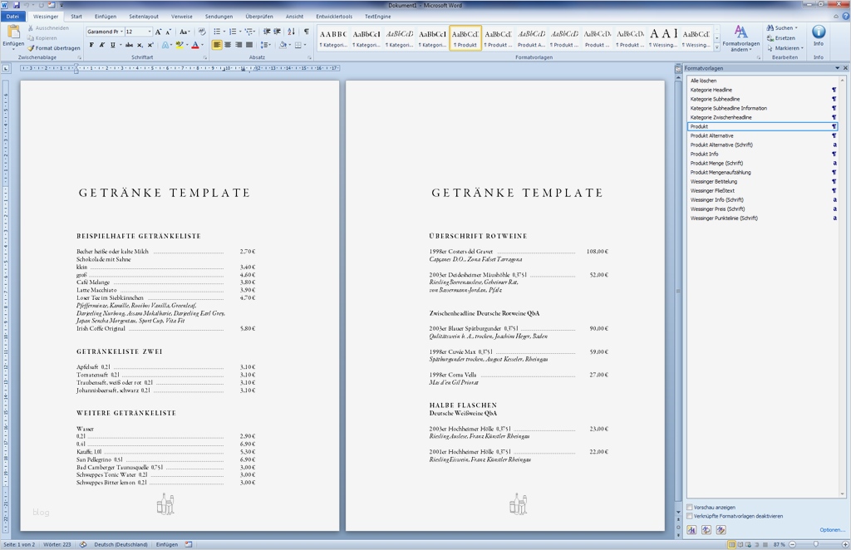Image resolution: width=851 pixels, height=550 pixels.
Task: Open the Seitenlayout tab
Action: point(144,17)
